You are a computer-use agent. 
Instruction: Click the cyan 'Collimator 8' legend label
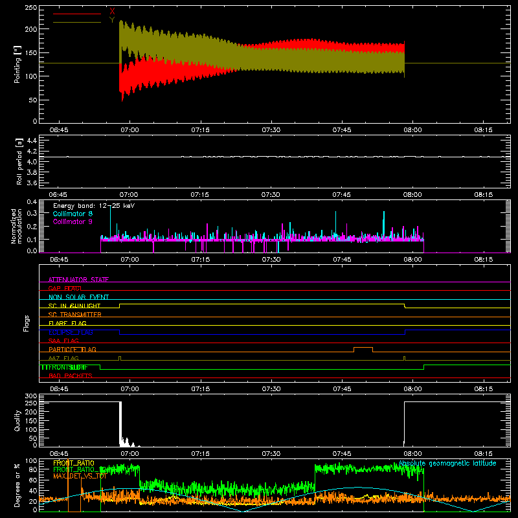coord(73,214)
